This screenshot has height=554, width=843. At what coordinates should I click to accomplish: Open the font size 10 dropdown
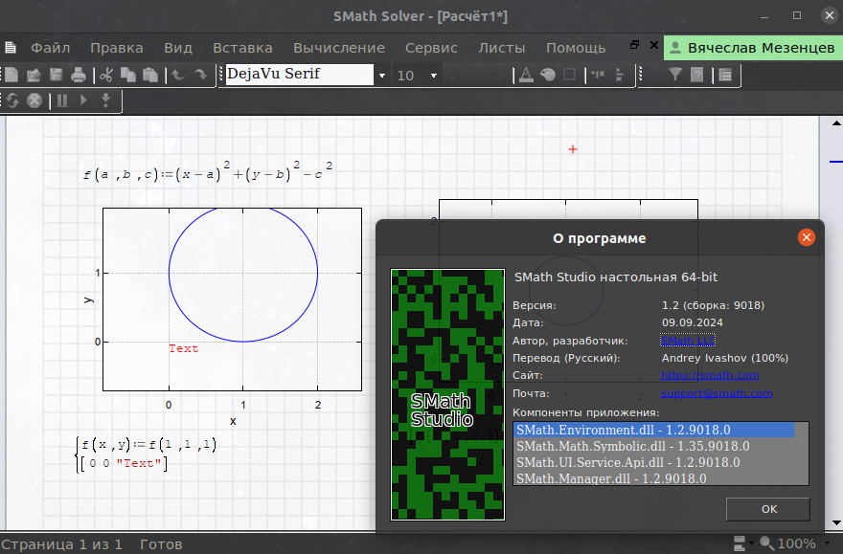pyautogui.click(x=434, y=76)
